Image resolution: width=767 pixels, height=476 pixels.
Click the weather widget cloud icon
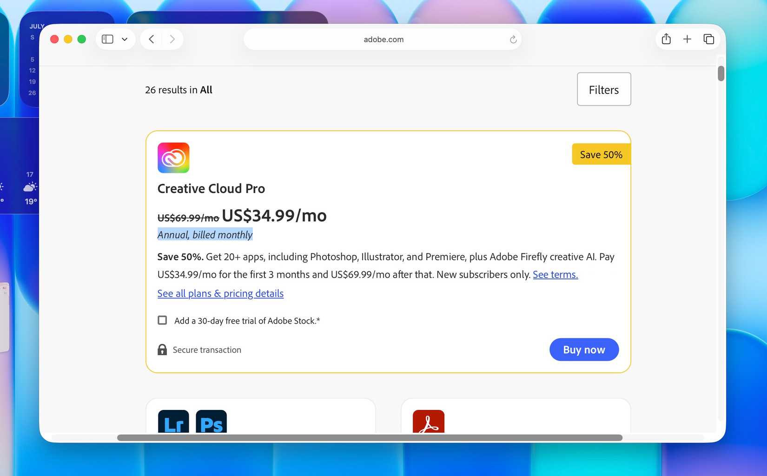coord(30,187)
